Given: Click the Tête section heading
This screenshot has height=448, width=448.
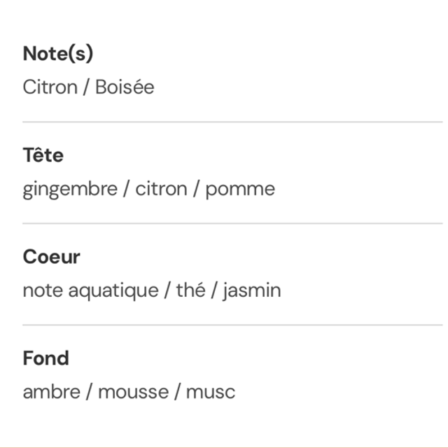Looking at the screenshot, I should 43,155.
